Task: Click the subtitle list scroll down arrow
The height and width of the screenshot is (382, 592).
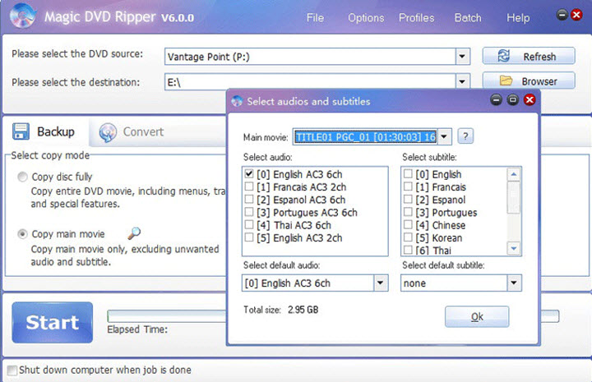Action: tap(513, 248)
